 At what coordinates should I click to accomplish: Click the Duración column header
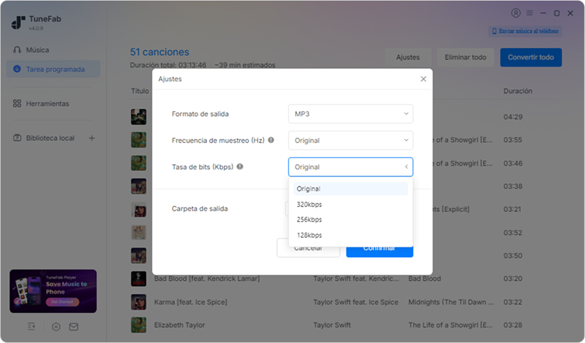pyautogui.click(x=518, y=91)
